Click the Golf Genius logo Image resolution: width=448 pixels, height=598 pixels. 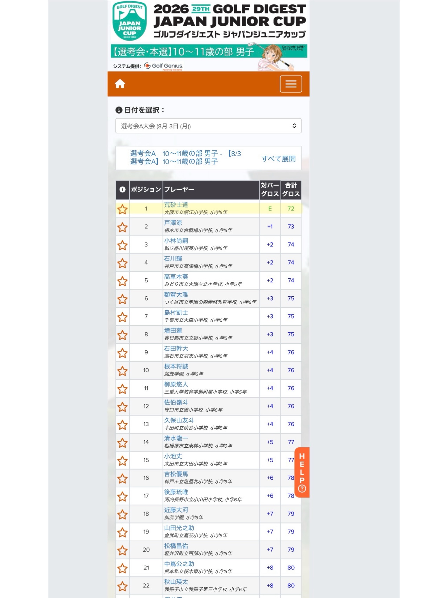pos(163,66)
